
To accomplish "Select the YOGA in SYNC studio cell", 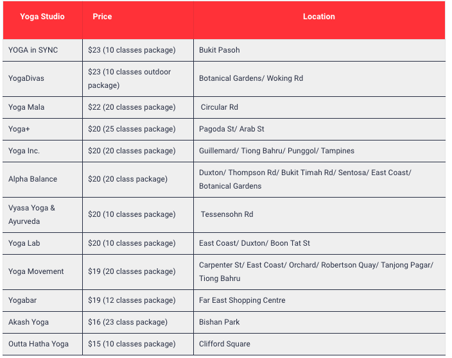I will pyautogui.click(x=33, y=50).
